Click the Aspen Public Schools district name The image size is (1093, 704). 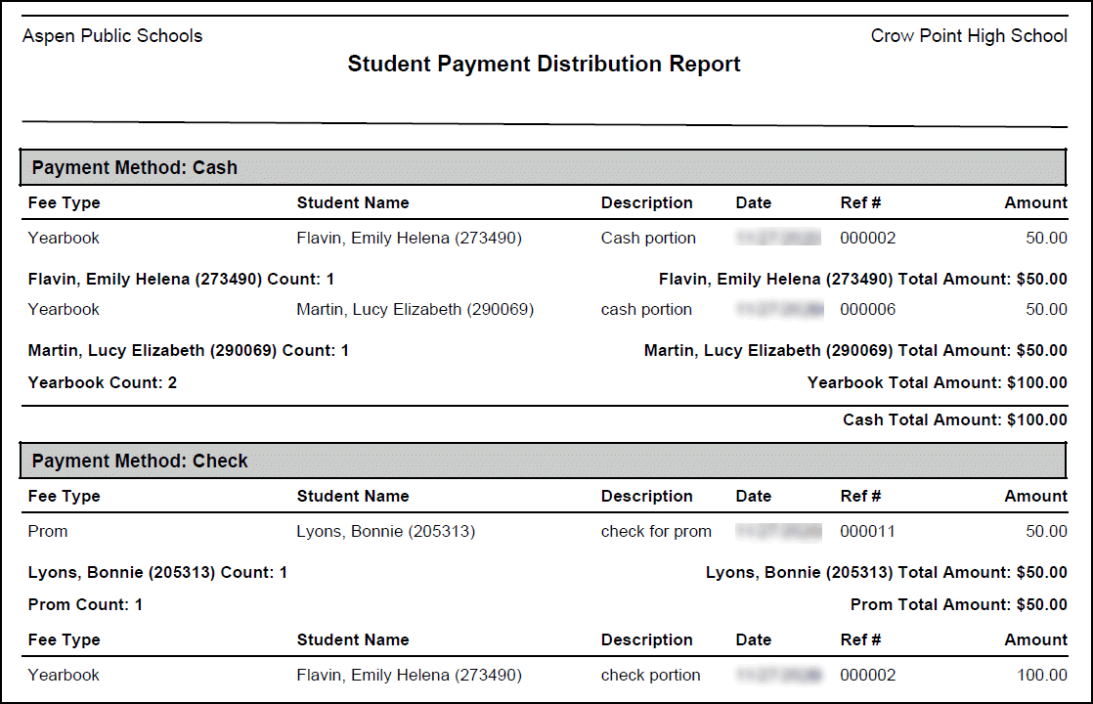tap(112, 36)
